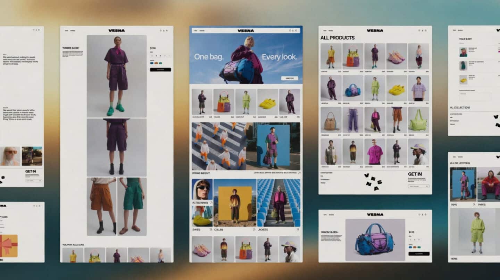Click 'ALL PRODUCTS' heading
Image resolution: width=500 pixels, height=280 pixels.
pos(337,38)
